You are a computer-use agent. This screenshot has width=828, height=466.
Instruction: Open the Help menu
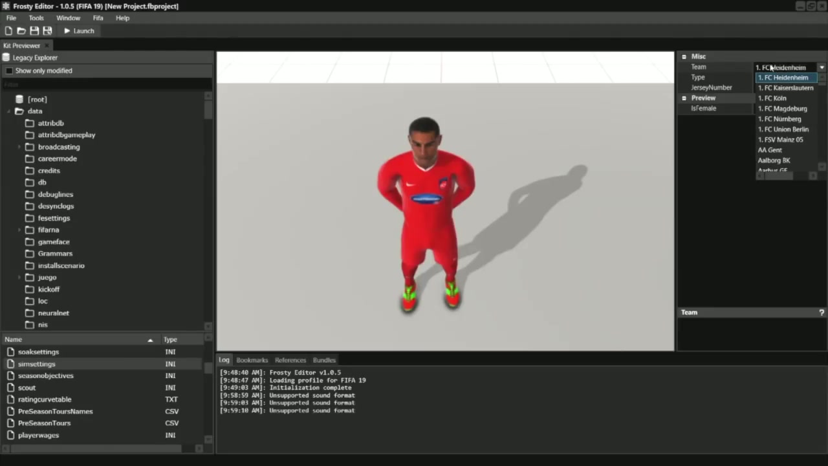coord(122,18)
